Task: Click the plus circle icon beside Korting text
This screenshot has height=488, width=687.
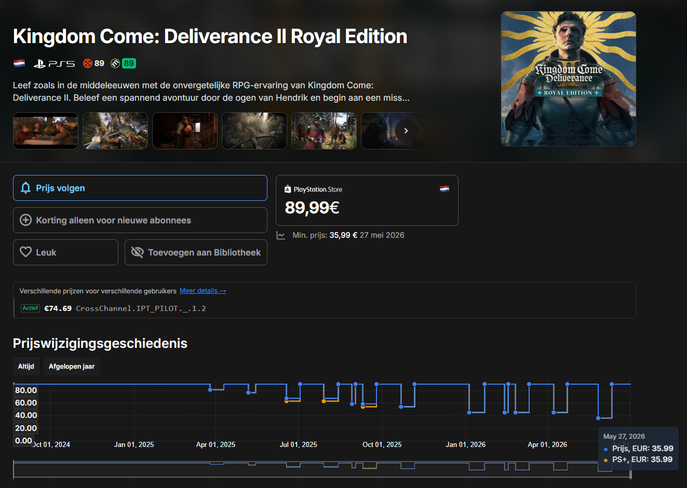Action: click(x=25, y=220)
